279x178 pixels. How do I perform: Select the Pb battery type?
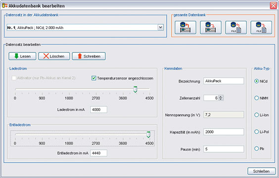[256, 148]
